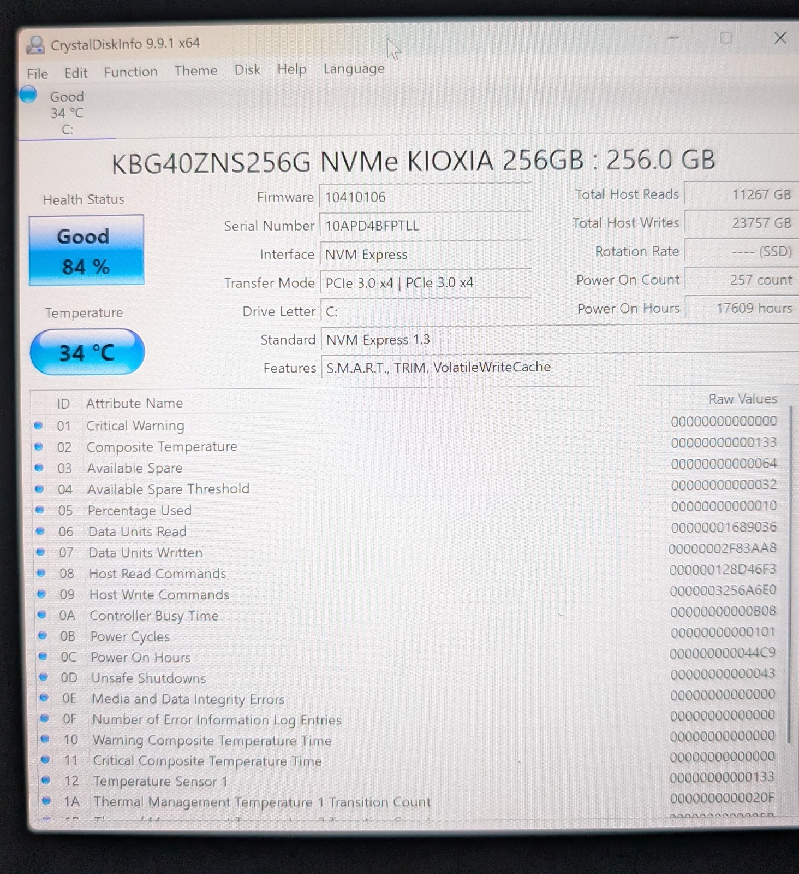Select the C: drive status orb
The height and width of the screenshot is (874, 799).
(x=28, y=95)
